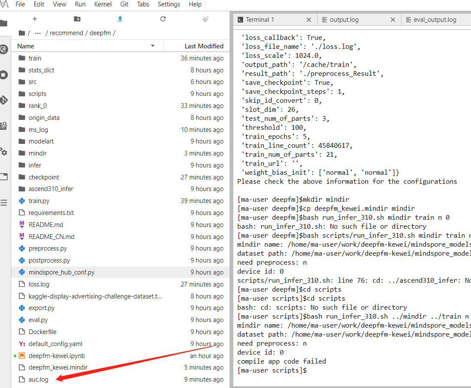Select the kaggle-display-advertising-challenge-dataset file

click(x=121, y=296)
